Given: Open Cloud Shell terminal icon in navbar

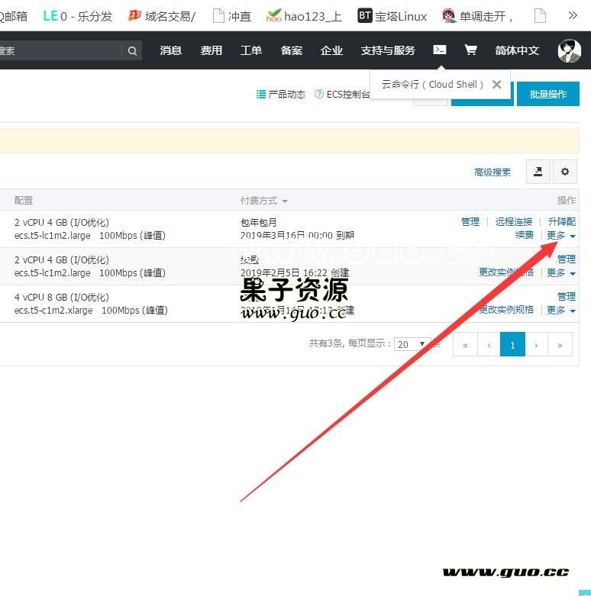Looking at the screenshot, I should (x=440, y=50).
